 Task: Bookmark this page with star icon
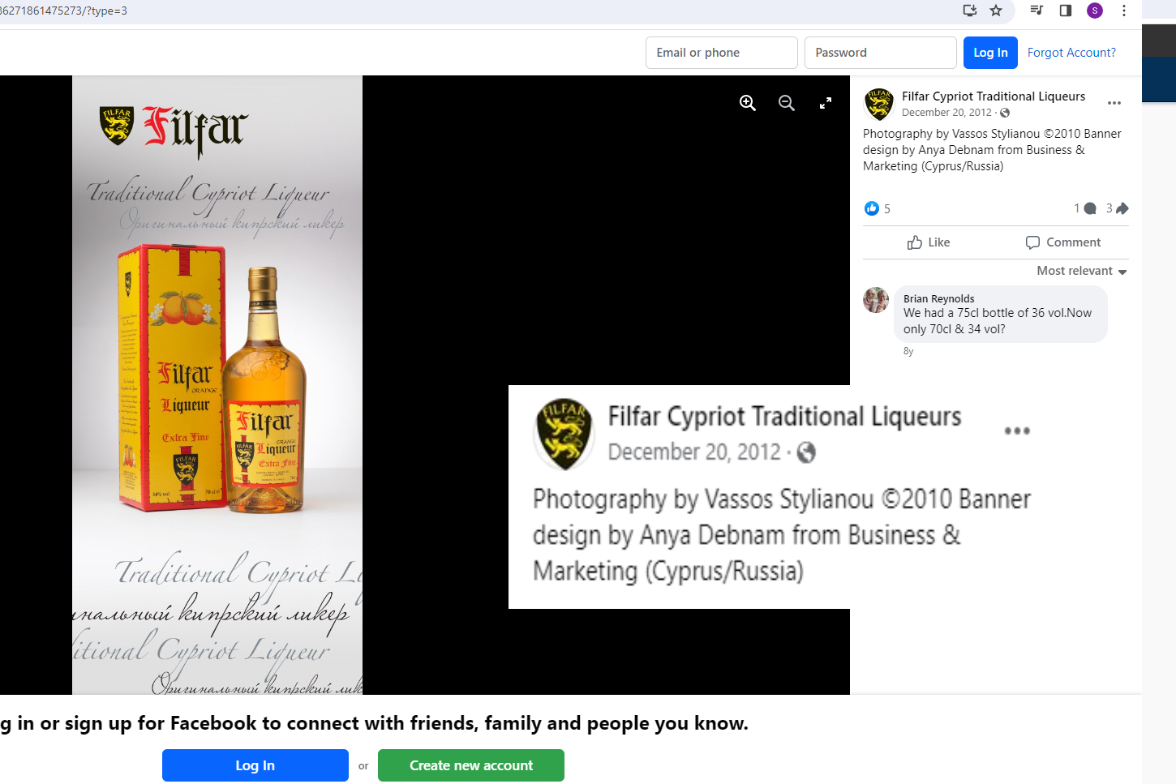(996, 11)
